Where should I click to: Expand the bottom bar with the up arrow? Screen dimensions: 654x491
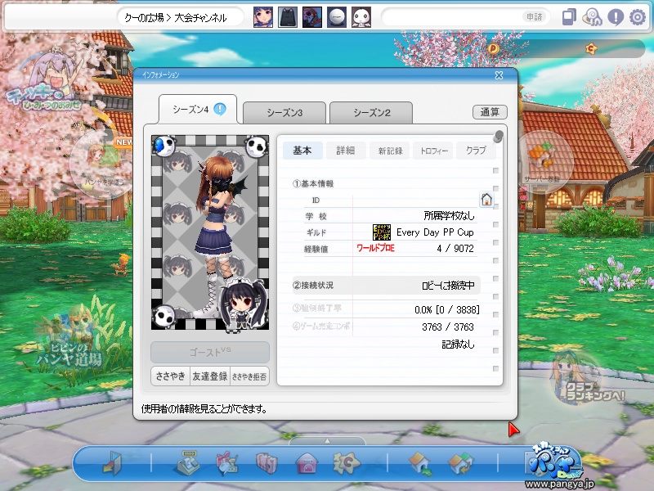click(328, 440)
